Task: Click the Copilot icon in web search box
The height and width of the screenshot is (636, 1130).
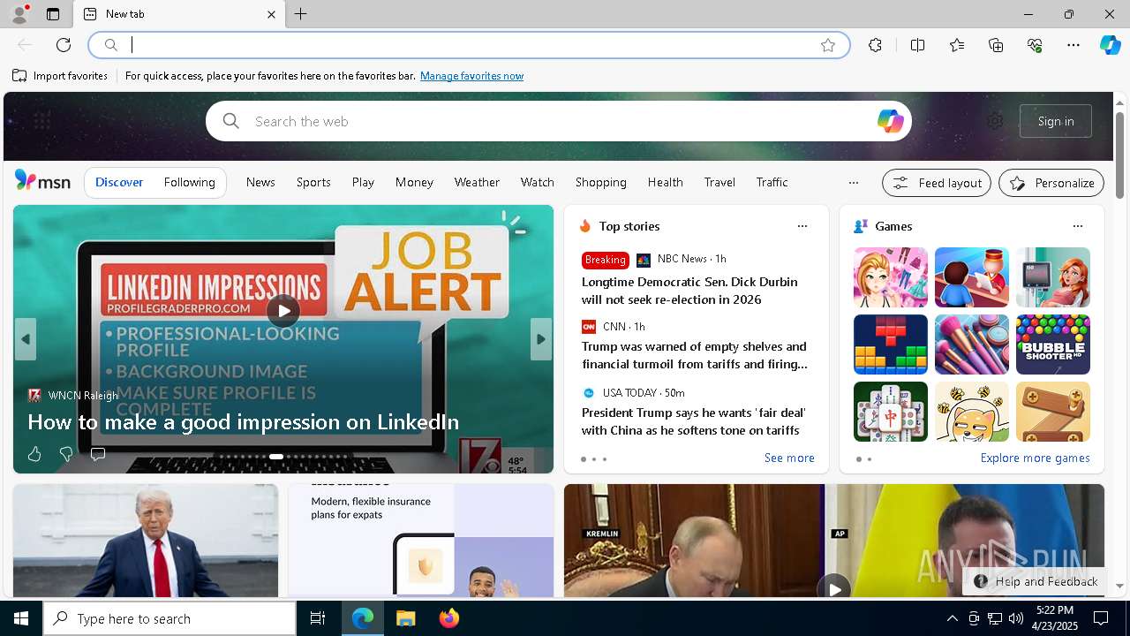Action: (890, 121)
